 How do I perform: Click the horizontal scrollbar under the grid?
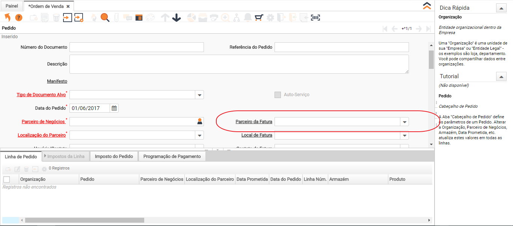84,220
